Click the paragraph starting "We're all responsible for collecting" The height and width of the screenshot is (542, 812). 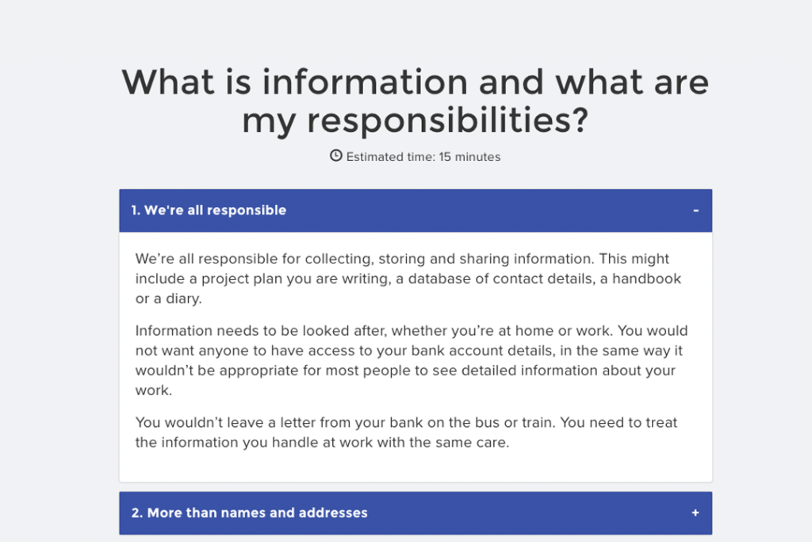point(409,279)
